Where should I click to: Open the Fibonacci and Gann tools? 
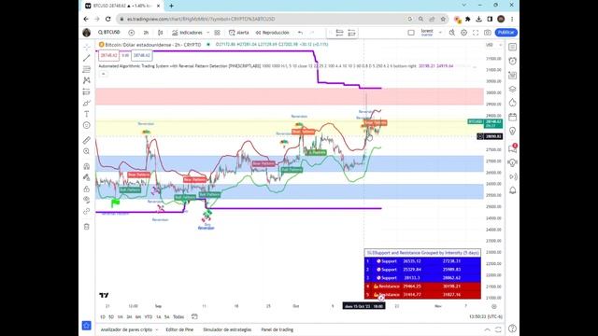pyautogui.click(x=87, y=69)
